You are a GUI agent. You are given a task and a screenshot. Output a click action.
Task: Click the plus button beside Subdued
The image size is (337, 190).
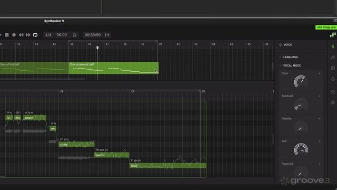319,96
